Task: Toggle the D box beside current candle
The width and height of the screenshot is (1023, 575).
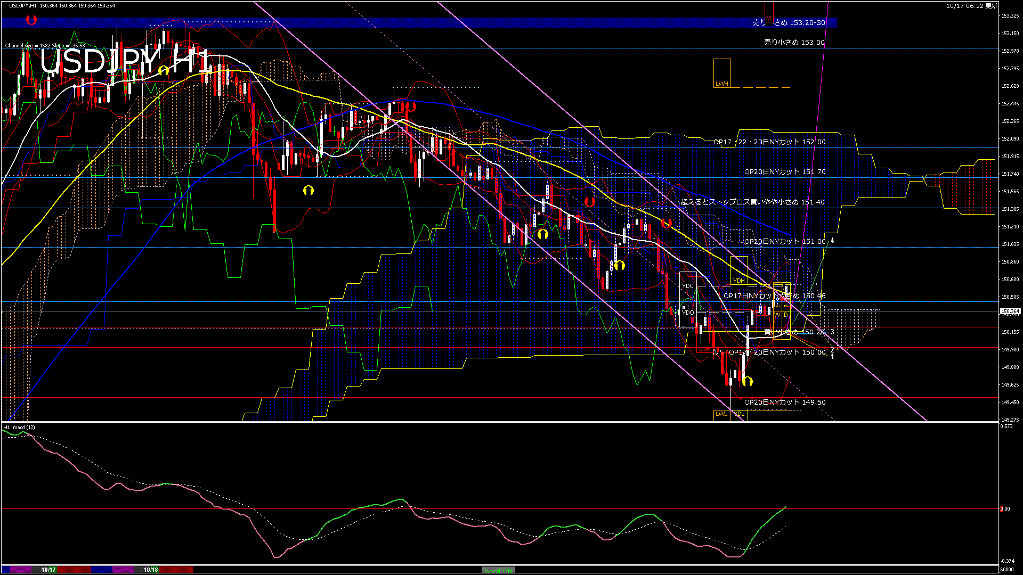Action: tap(786, 315)
